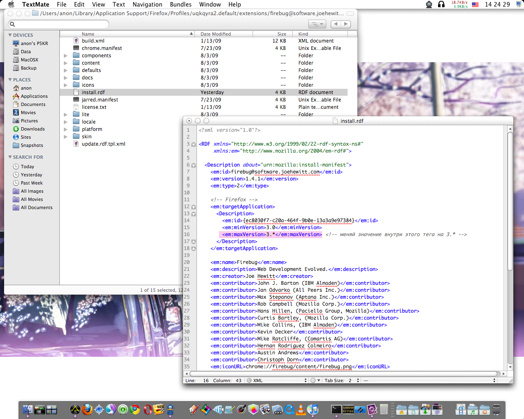The height and width of the screenshot is (419, 524).
Task: Open the bundle gear menu in status bar
Action: click(x=315, y=381)
